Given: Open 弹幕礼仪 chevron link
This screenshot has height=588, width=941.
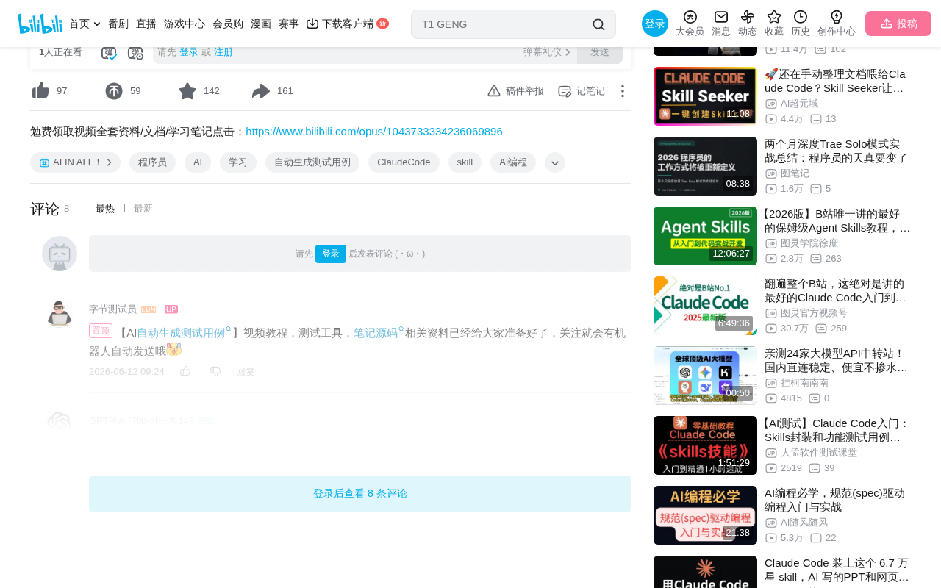Looking at the screenshot, I should coord(547,52).
